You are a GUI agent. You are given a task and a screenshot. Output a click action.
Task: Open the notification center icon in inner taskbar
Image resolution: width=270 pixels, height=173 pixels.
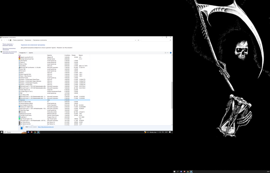tap(170, 132)
